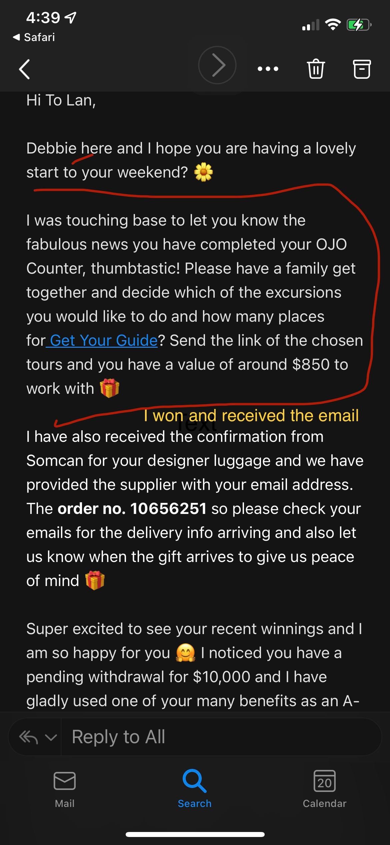Image resolution: width=390 pixels, height=845 pixels.
Task: Switch to the Search tab
Action: (x=195, y=789)
